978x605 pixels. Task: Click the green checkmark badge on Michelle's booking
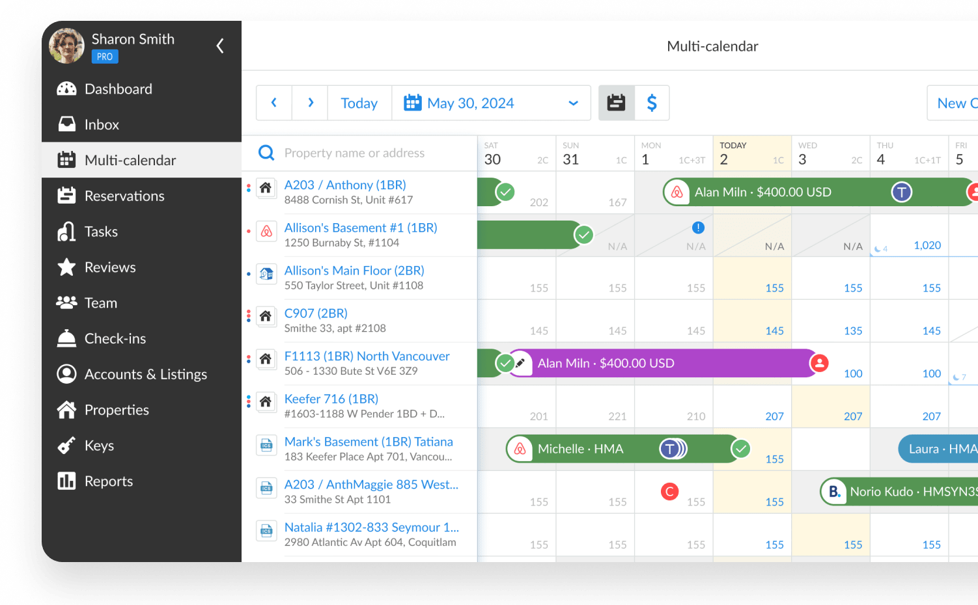pos(740,448)
